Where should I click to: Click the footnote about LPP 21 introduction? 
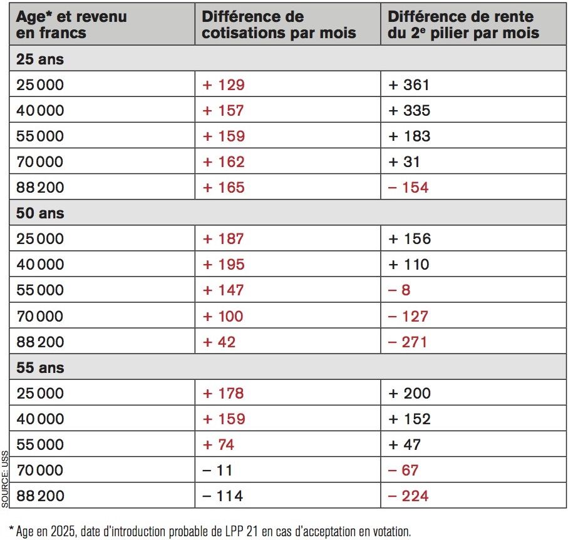click(x=210, y=532)
